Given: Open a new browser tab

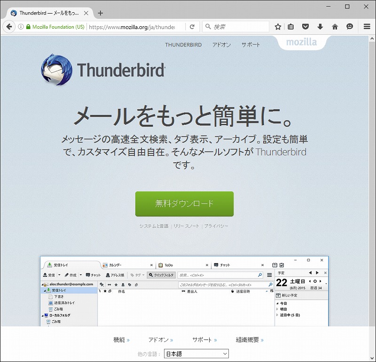Looking at the screenshot, I should 101,13.
